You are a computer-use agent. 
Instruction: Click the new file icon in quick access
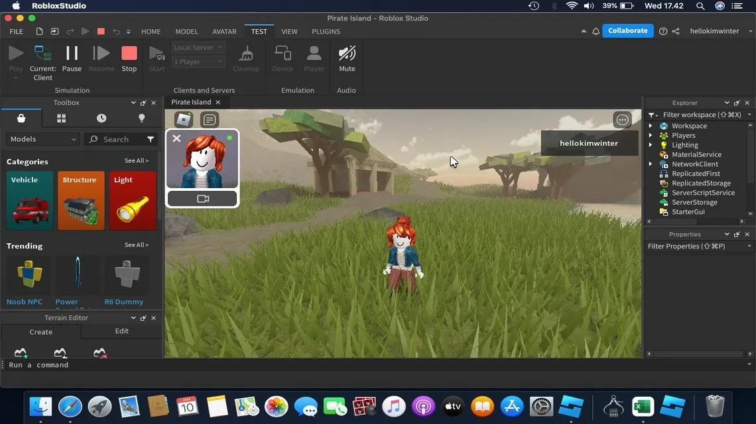tap(39, 31)
